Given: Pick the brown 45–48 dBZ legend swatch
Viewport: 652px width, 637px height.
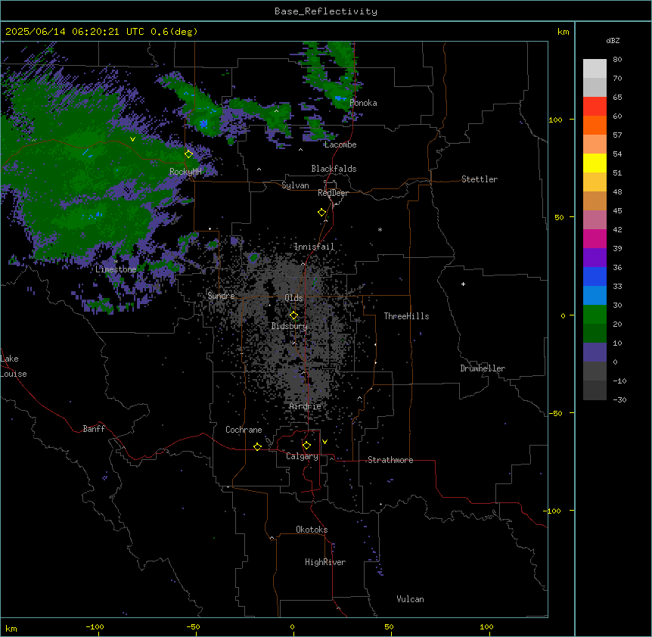Looking at the screenshot, I should tap(595, 200).
